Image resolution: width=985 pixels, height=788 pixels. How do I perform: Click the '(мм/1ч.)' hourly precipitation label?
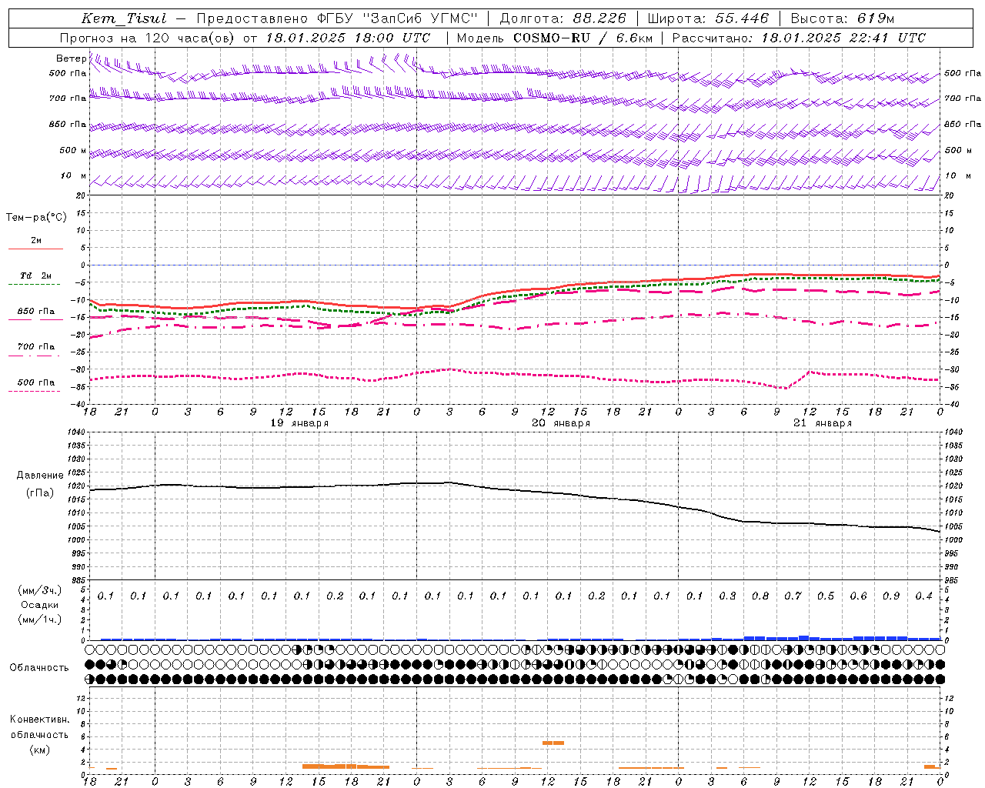click(40, 619)
